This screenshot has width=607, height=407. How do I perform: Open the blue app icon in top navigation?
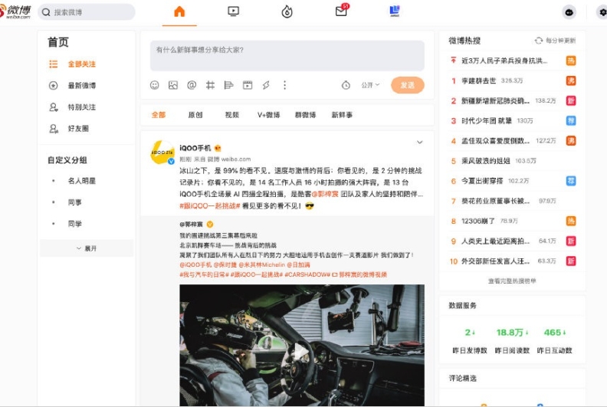[395, 11]
